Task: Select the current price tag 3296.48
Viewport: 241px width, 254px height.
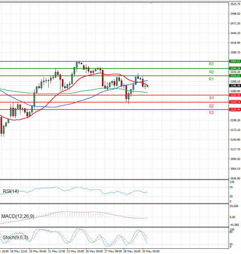Action: click(235, 85)
